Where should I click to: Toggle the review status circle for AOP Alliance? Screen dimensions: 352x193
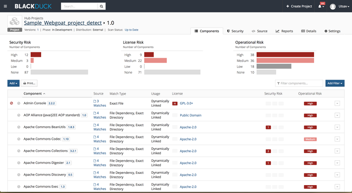[19, 115]
